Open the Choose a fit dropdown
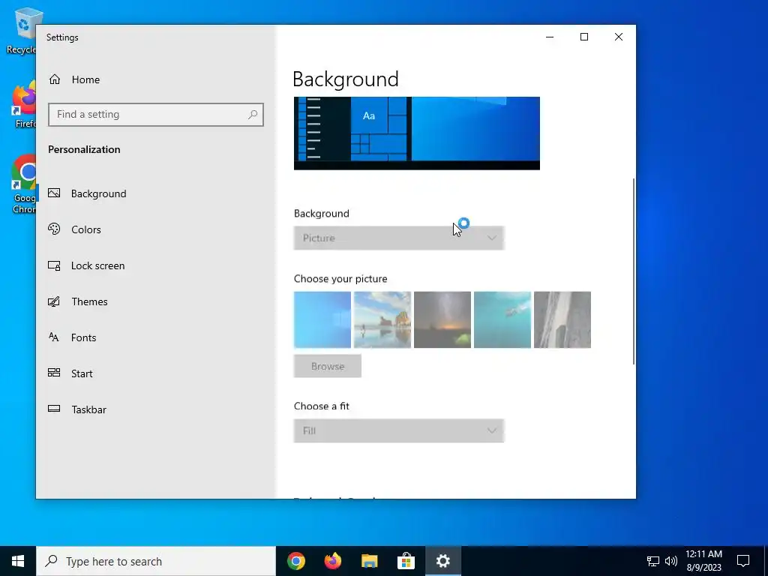The image size is (768, 576). [399, 430]
